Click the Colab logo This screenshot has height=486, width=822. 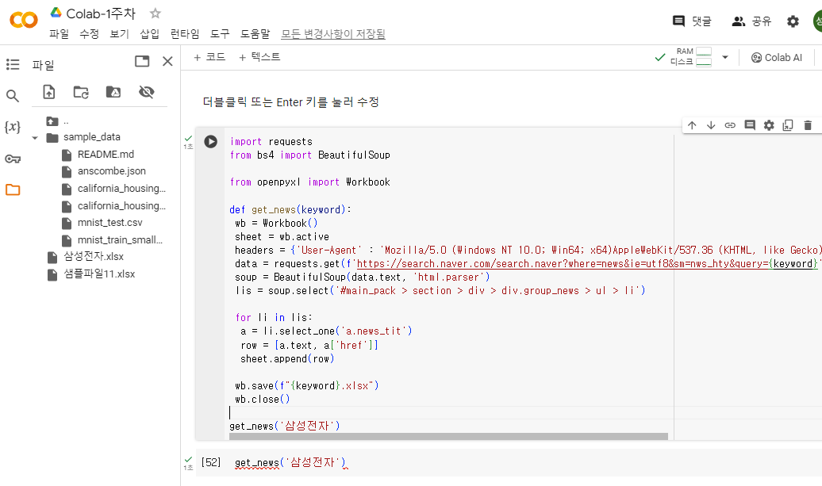point(24,20)
